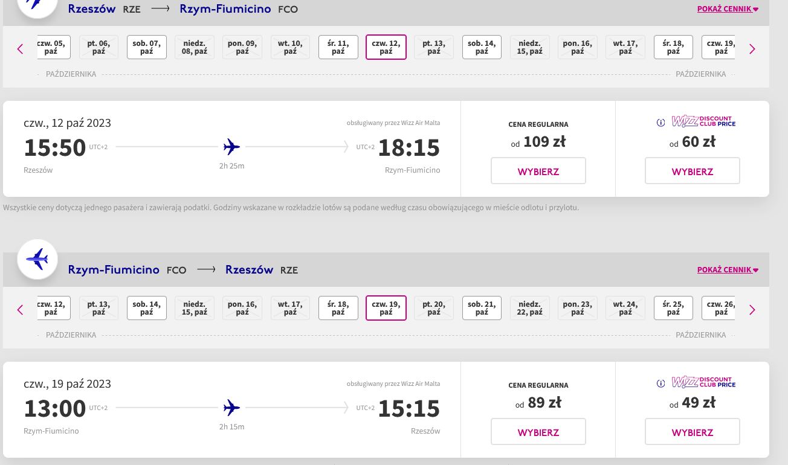
Task: Select return date czw. 19, paź
Action: 386,308
